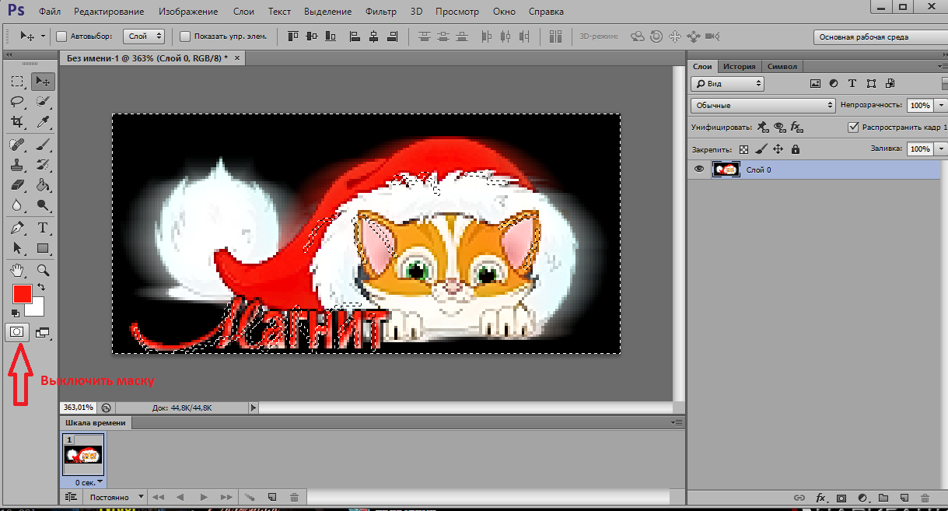Hide Слой 0 with the eye icon
948x511 pixels.
coord(699,170)
